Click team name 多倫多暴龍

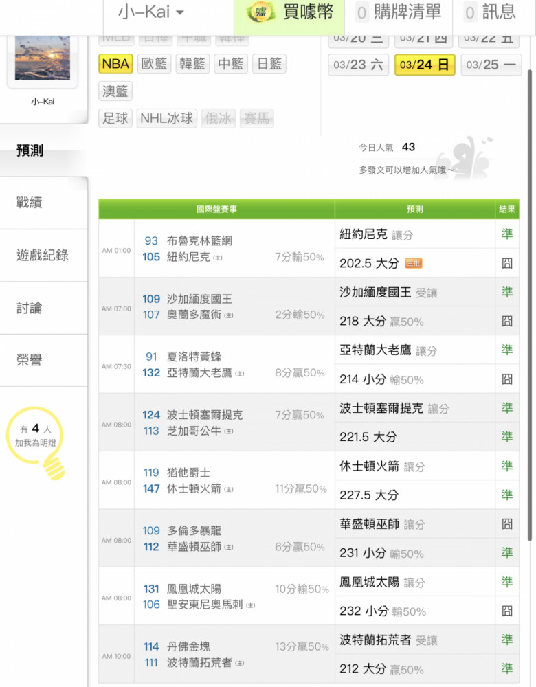194,530
